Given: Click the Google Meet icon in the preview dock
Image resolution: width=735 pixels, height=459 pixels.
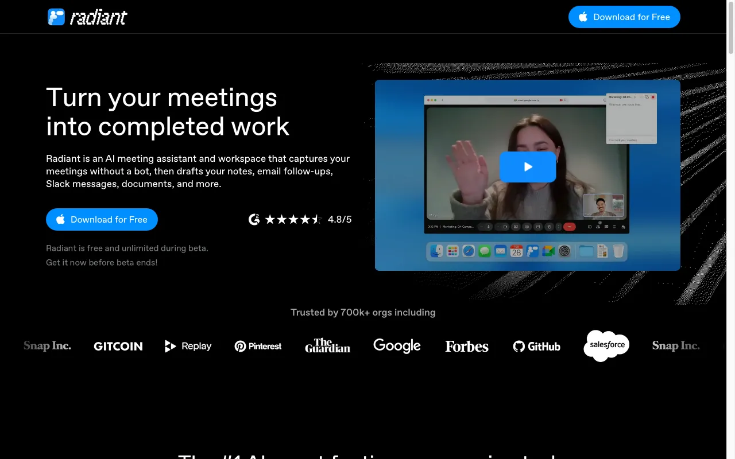Looking at the screenshot, I should [548, 251].
